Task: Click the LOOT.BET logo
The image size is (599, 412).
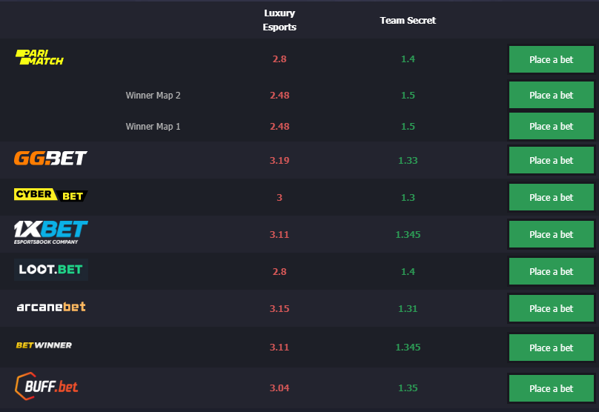Action: point(51,270)
